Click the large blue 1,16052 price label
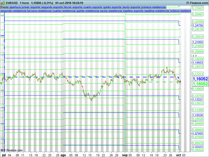Screen dimensions: 209x157 [x=200, y=79]
